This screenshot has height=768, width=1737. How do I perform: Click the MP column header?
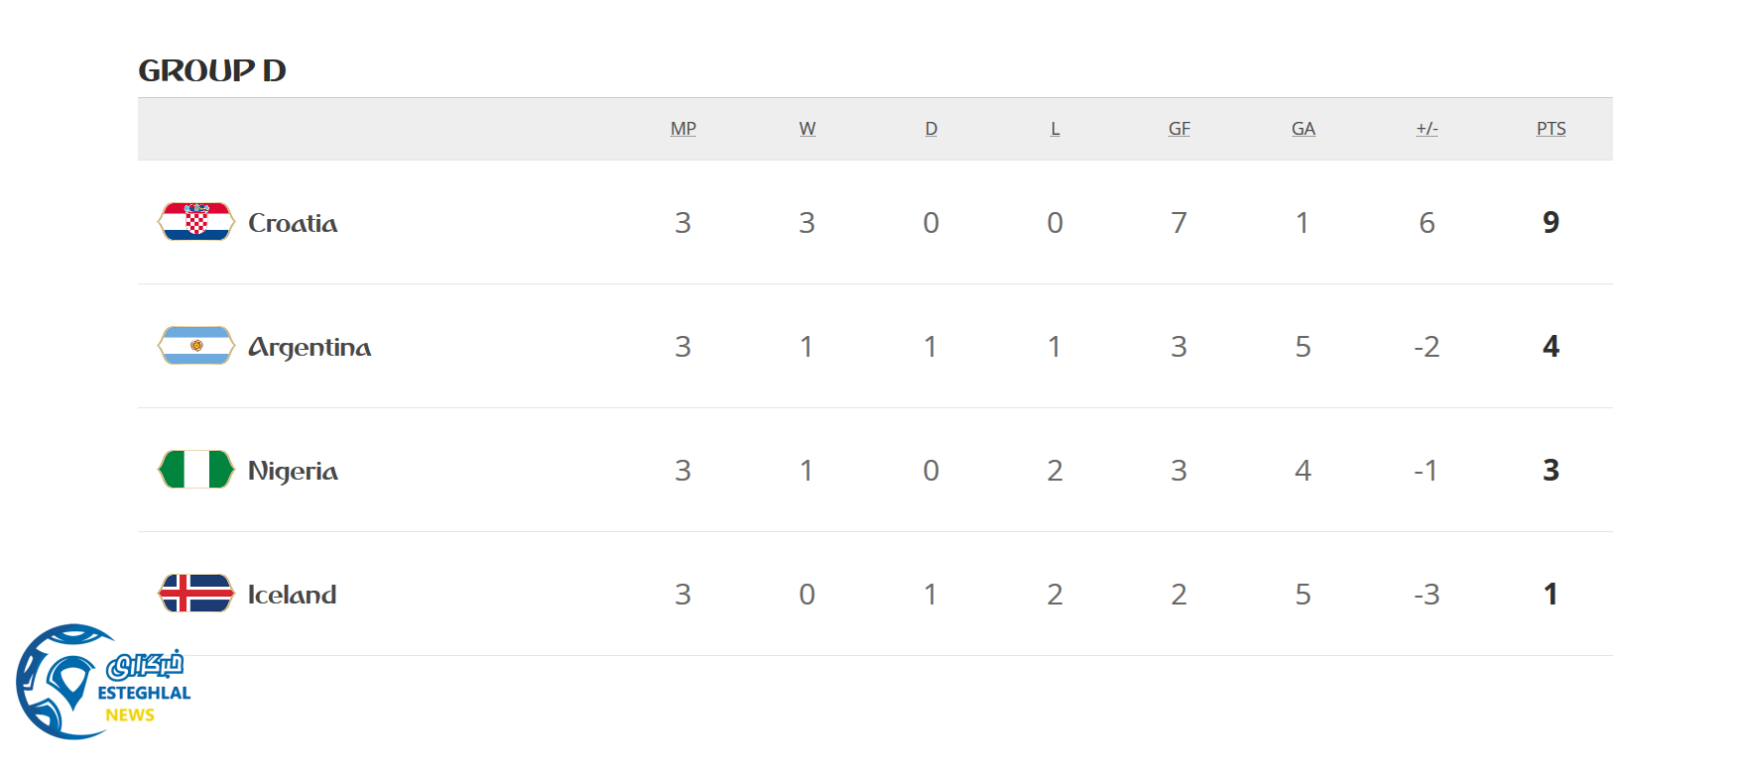point(683,129)
